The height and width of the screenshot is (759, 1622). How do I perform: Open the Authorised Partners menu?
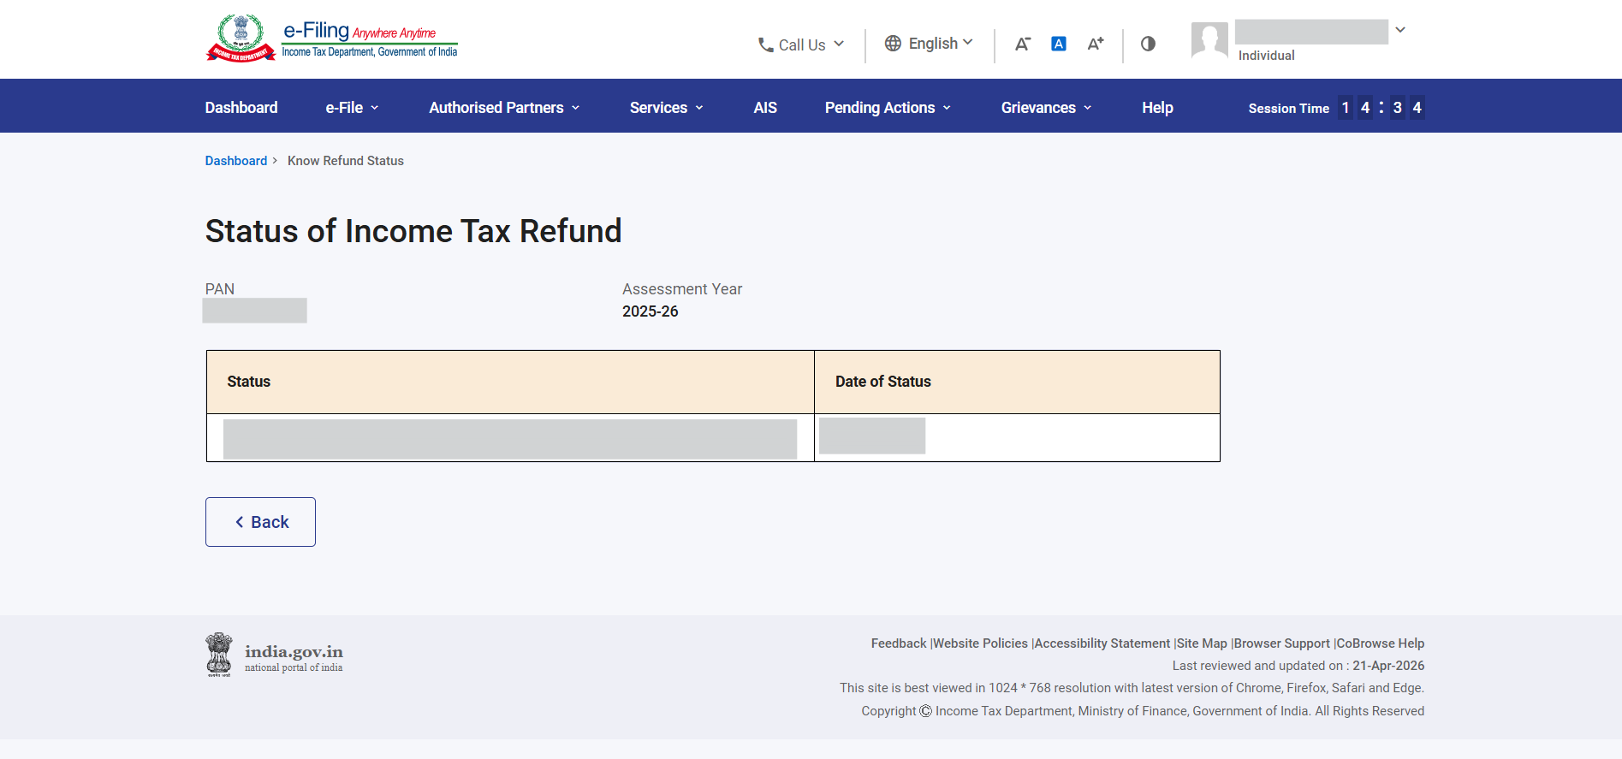[x=503, y=108]
